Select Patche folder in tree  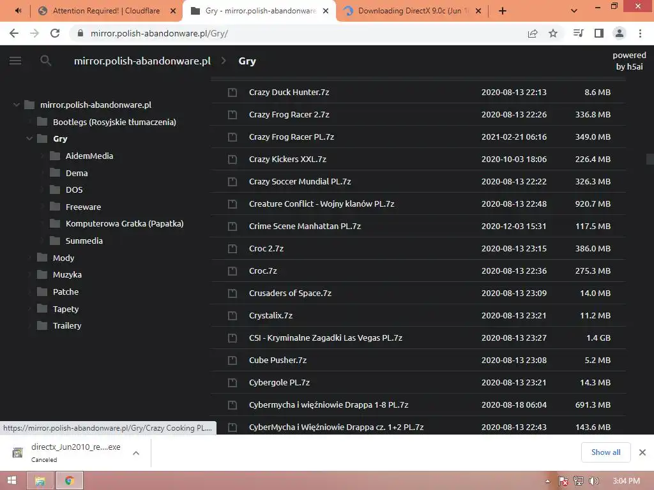(66, 292)
